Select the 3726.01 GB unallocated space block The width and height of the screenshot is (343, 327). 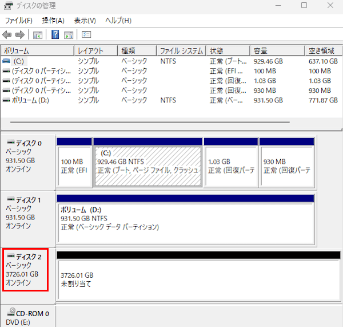click(x=198, y=280)
